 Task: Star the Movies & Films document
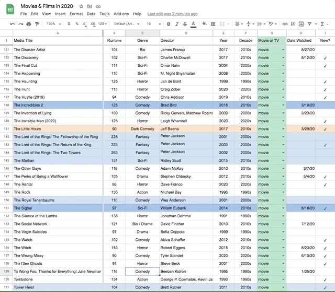point(81,6)
